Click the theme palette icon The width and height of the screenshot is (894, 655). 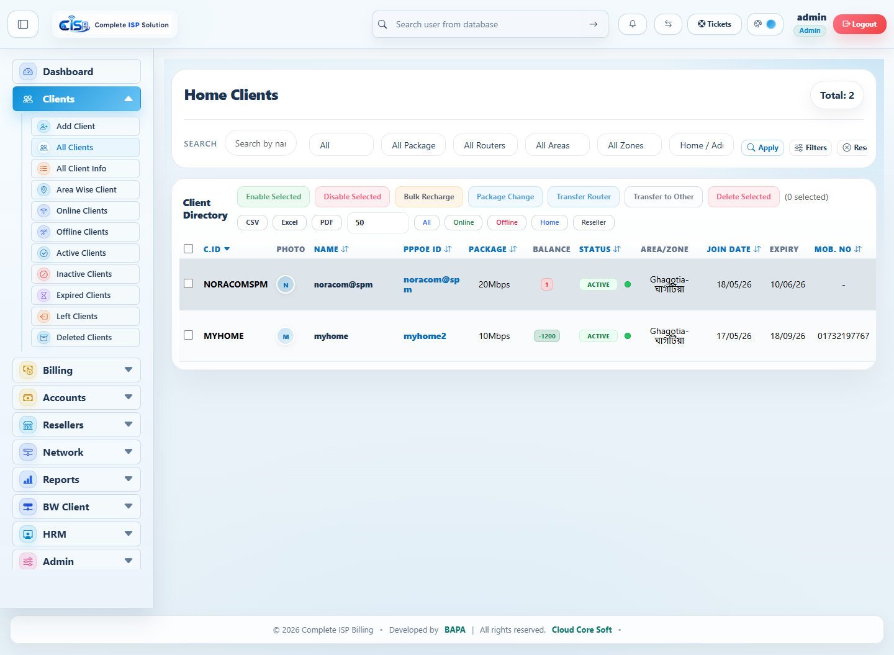tap(758, 24)
